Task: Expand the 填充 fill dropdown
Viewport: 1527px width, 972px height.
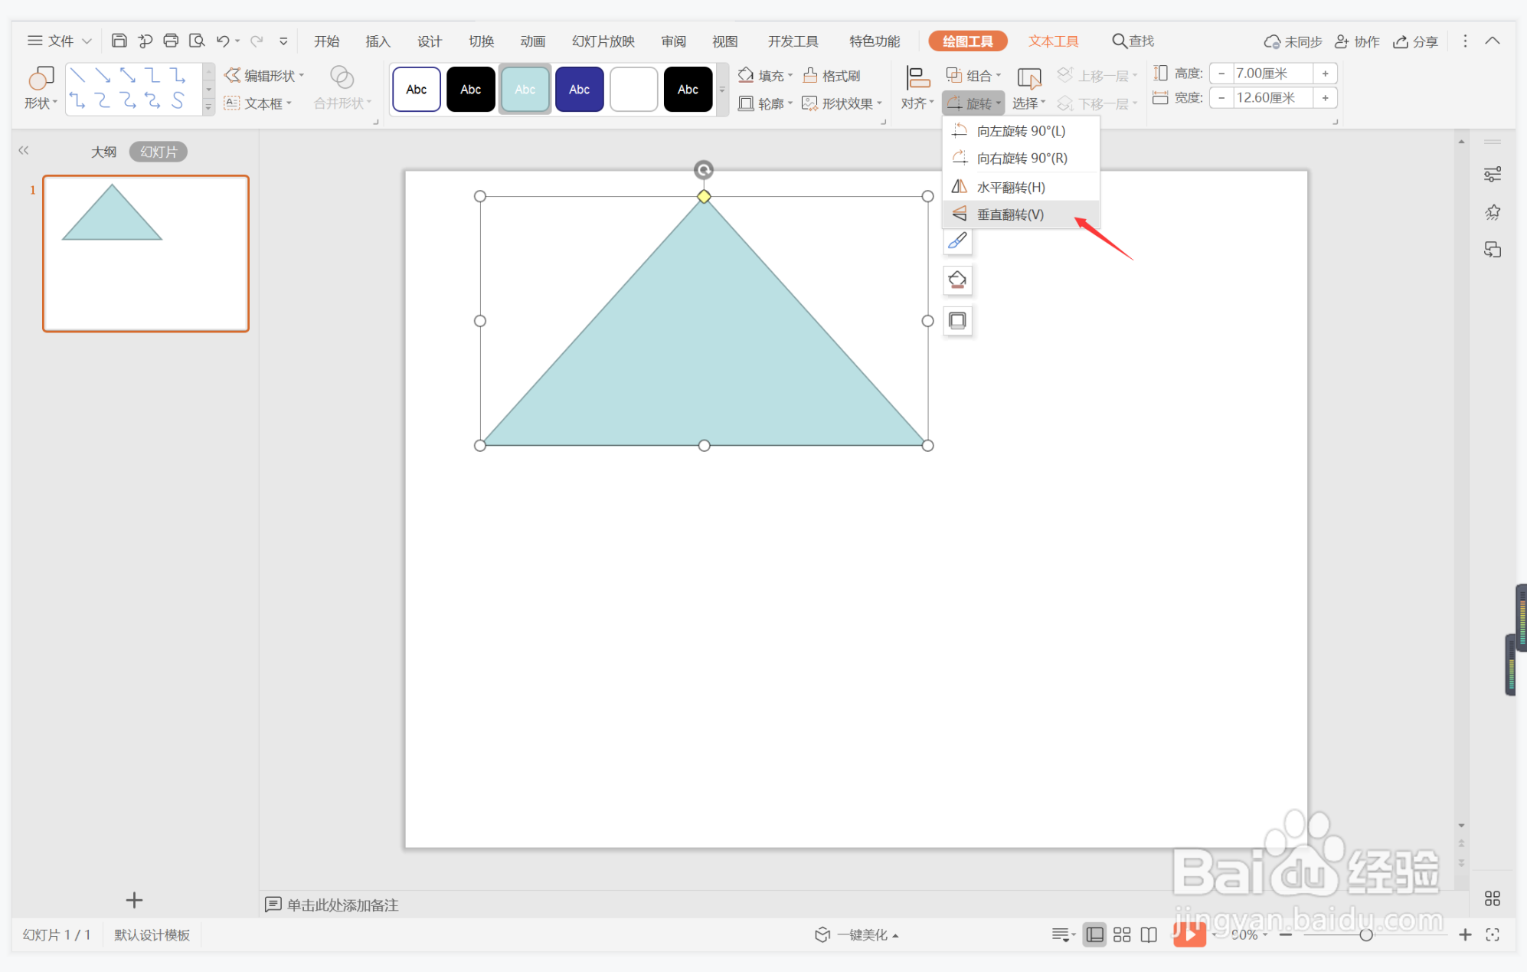Action: 766,75
